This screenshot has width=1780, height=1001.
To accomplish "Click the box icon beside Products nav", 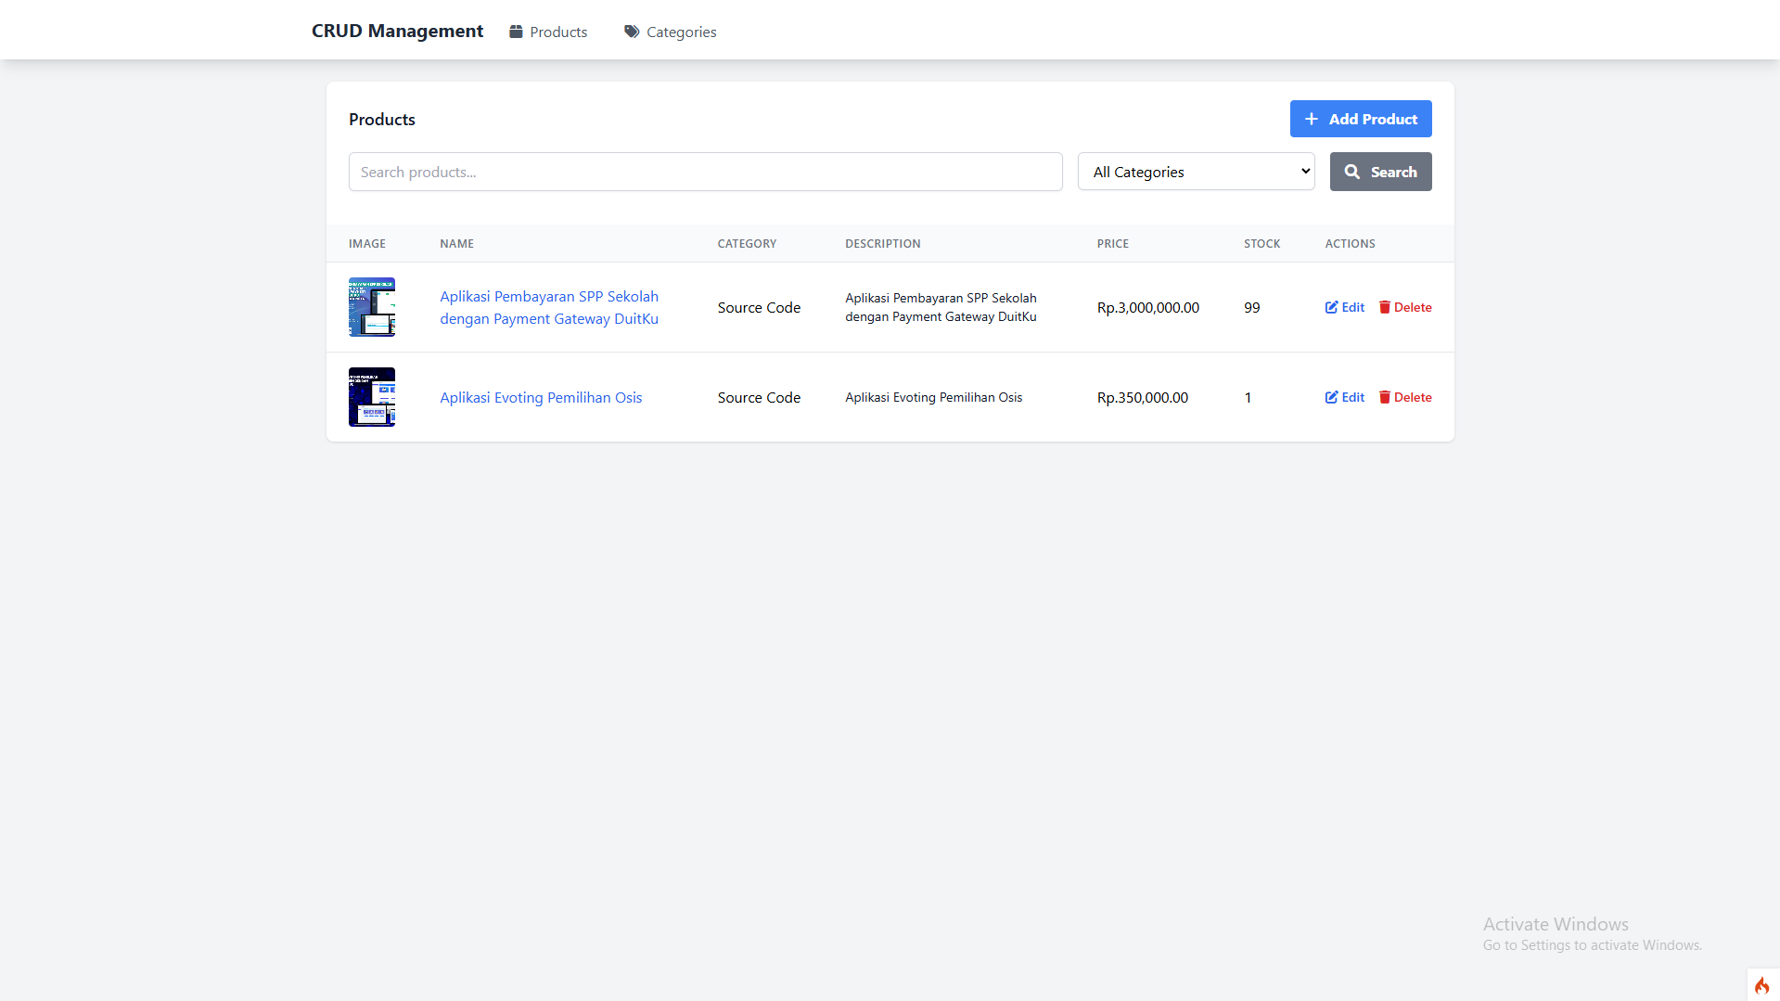I will [516, 32].
